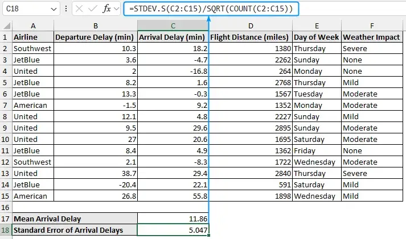Select arrival delay value 55.8
The height and width of the screenshot is (239, 406).
(x=173, y=196)
